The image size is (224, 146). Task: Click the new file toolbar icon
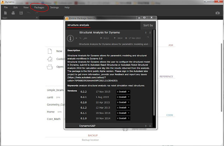point(6,13)
